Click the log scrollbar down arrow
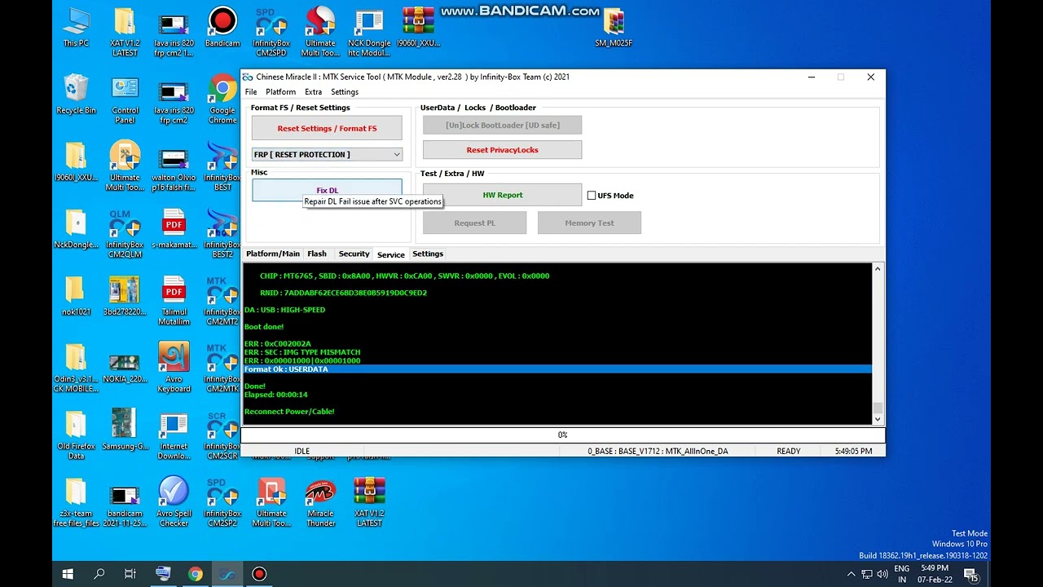Viewport: 1043px width, 587px height. pyautogui.click(x=878, y=419)
